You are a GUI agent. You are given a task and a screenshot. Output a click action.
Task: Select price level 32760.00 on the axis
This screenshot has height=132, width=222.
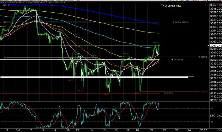(216, 38)
